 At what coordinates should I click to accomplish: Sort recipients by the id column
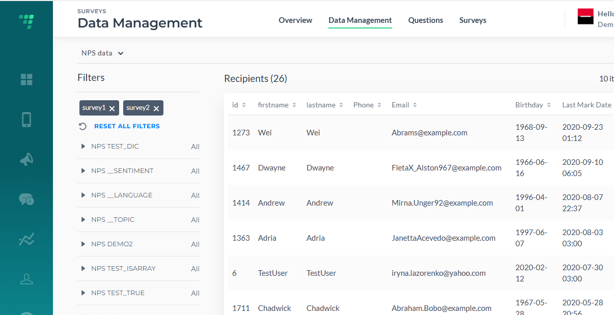pos(239,105)
